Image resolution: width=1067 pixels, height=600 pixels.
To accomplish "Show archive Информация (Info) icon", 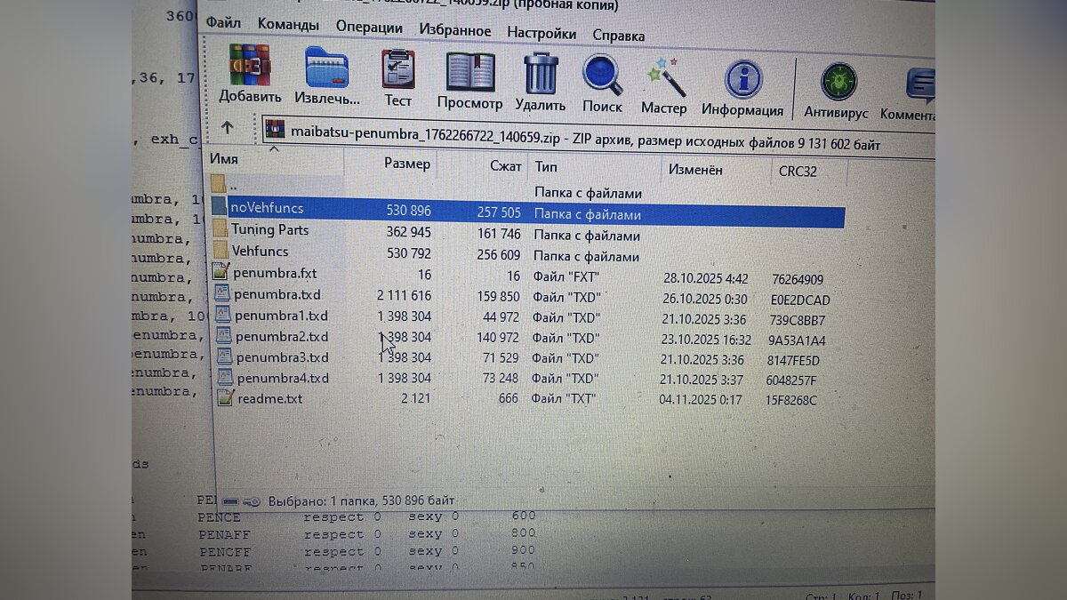I will point(742,80).
